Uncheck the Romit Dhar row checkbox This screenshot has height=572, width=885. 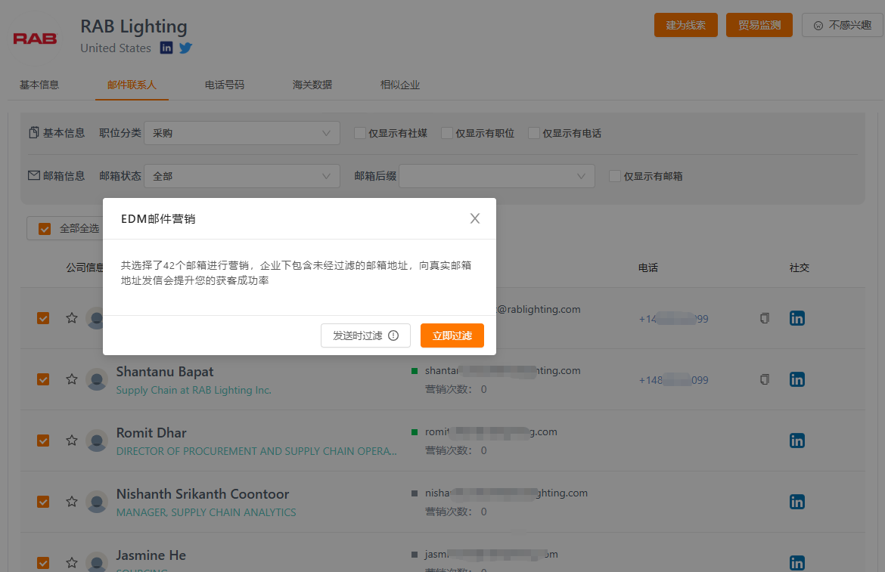pyautogui.click(x=43, y=440)
